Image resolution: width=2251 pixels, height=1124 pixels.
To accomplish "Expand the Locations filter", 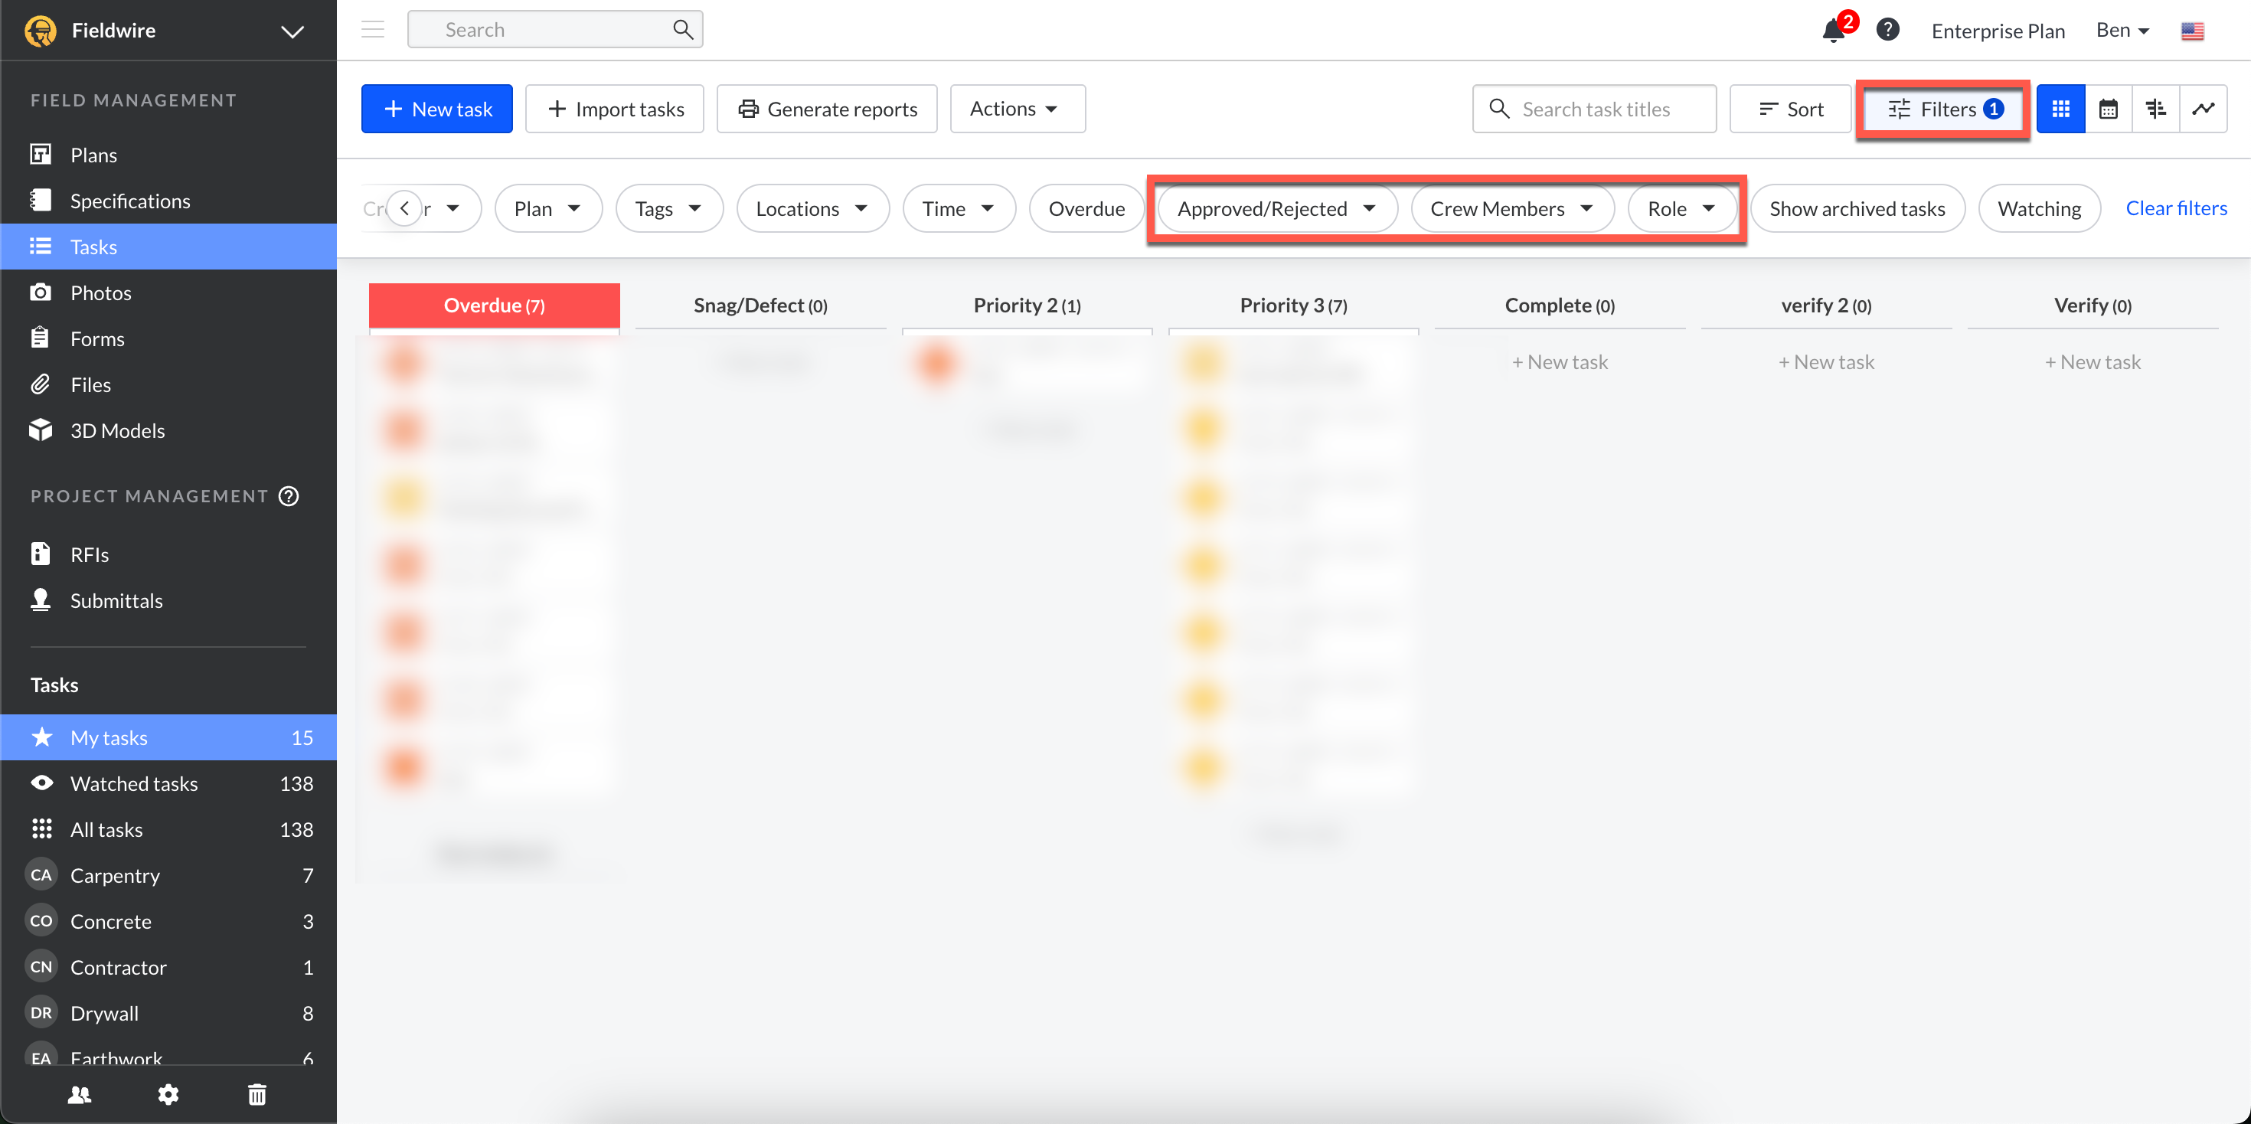I will tap(812, 209).
